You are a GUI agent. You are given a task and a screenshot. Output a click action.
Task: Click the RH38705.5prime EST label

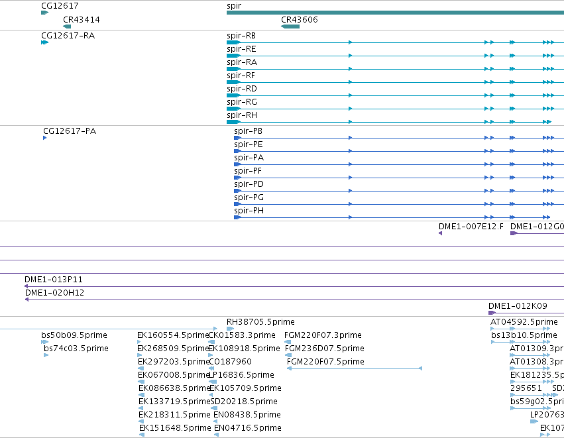tap(260, 322)
